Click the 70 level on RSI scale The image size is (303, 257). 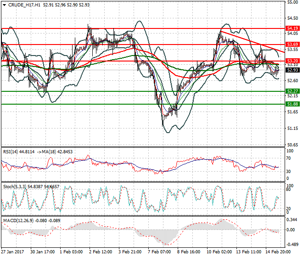coord(289,158)
